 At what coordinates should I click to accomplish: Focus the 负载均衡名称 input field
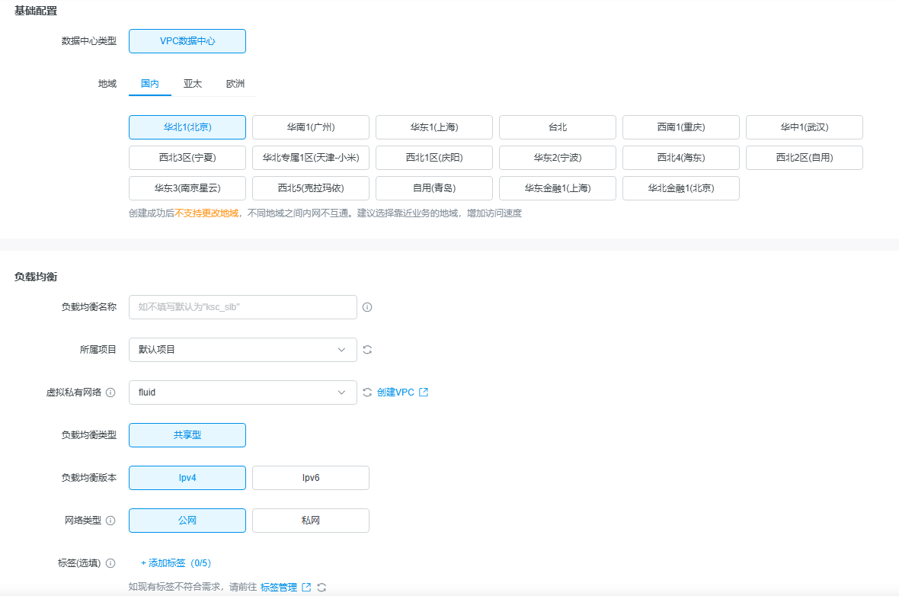coord(242,307)
